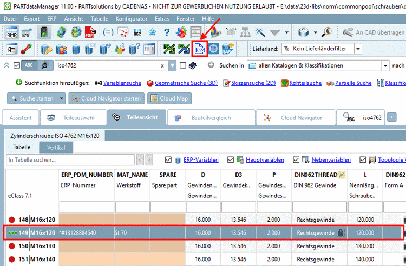Uncheck the Nebenvariablen checkbox
This screenshot has width=406, height=266.
[296, 159]
